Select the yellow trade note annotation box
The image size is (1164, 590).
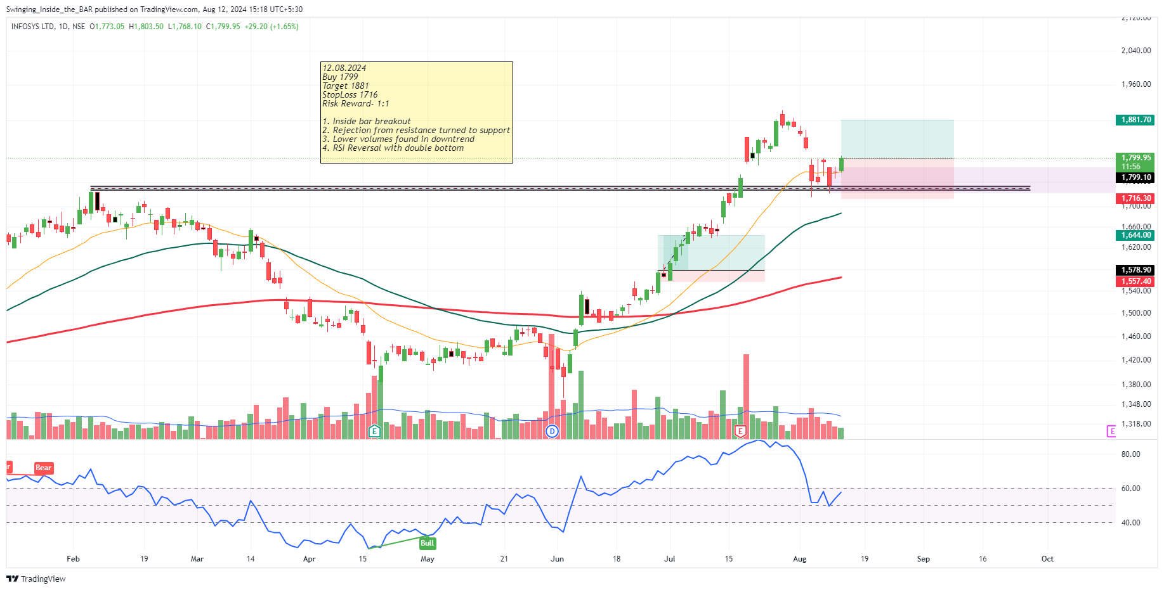pos(417,112)
